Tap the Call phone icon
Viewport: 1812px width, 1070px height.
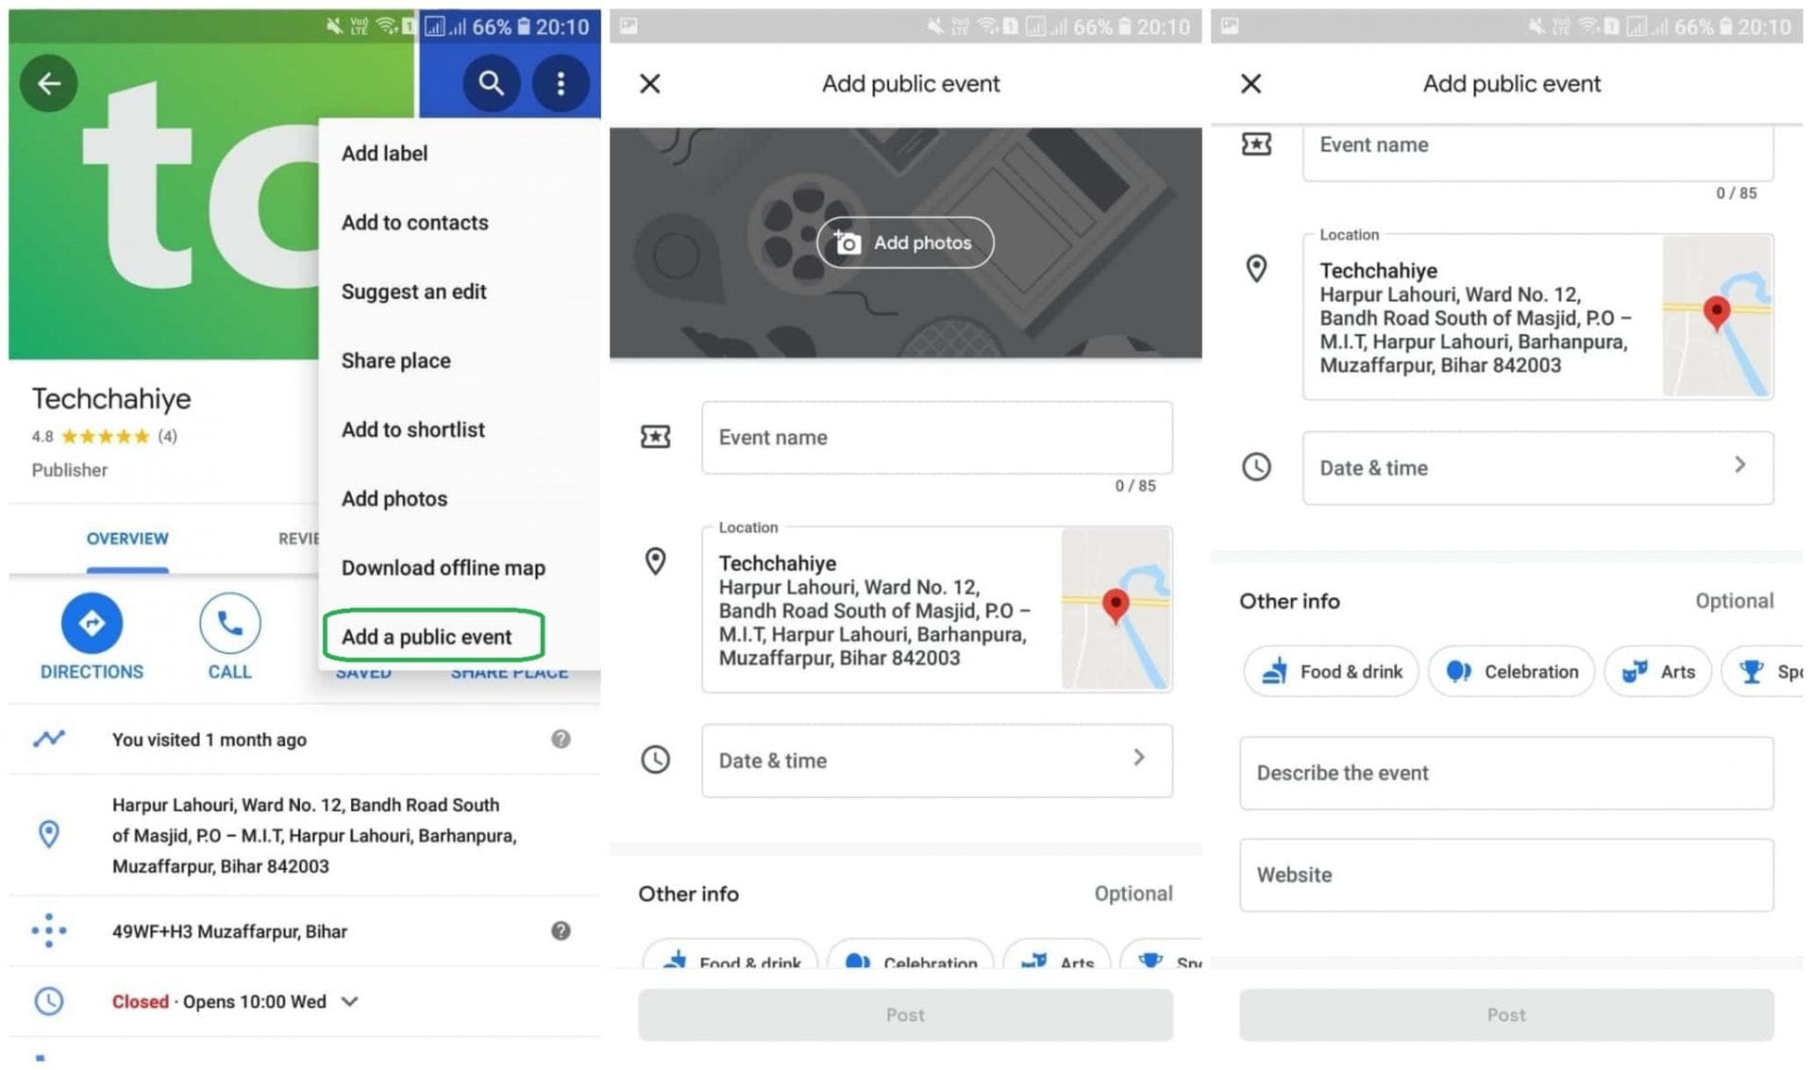pyautogui.click(x=229, y=624)
